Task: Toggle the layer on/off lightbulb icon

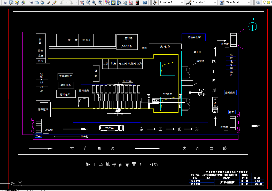Action: [x=264, y=2]
